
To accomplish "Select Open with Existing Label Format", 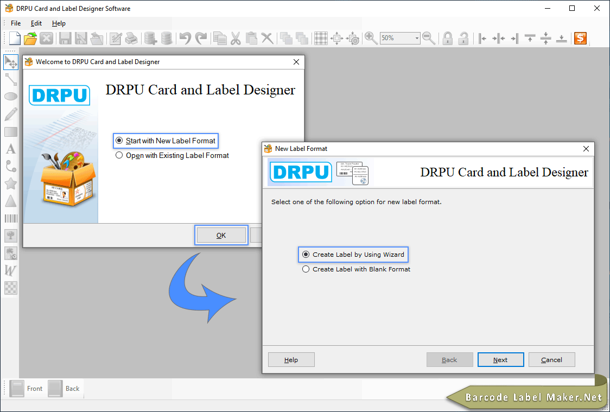I will [x=173, y=156].
